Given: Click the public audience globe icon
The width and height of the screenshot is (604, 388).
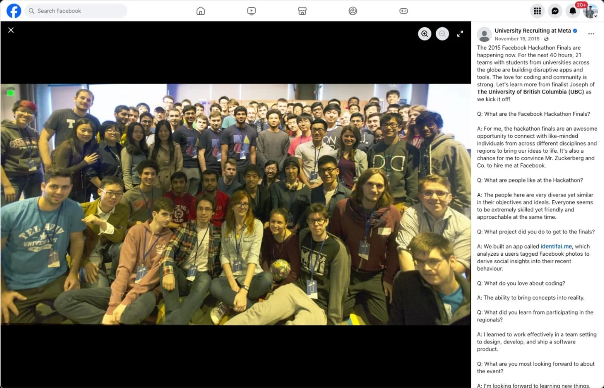Looking at the screenshot, I should pos(546,39).
